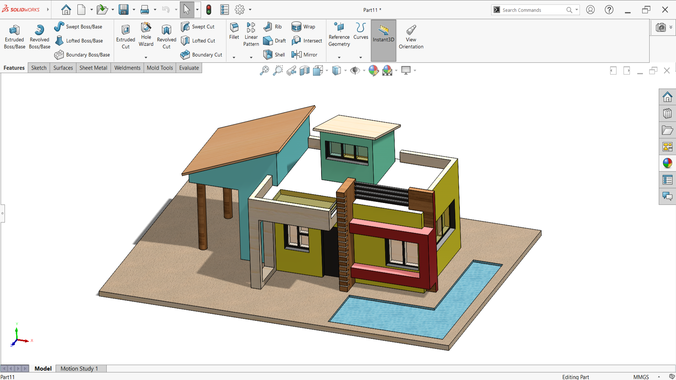Click Zoom to Fit icon
The height and width of the screenshot is (380, 676).
pyautogui.click(x=264, y=71)
